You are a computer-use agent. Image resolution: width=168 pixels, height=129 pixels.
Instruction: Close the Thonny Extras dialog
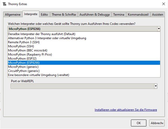pos(164,4)
